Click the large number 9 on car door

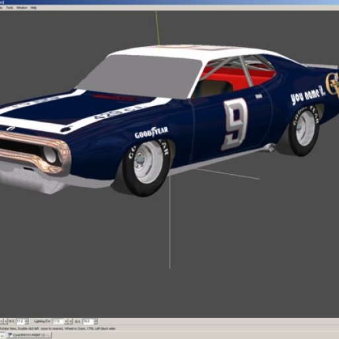pos(235,124)
